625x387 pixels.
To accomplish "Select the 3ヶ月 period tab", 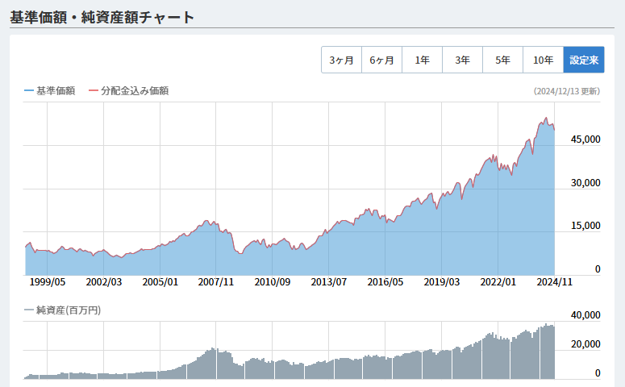I will pyautogui.click(x=342, y=60).
